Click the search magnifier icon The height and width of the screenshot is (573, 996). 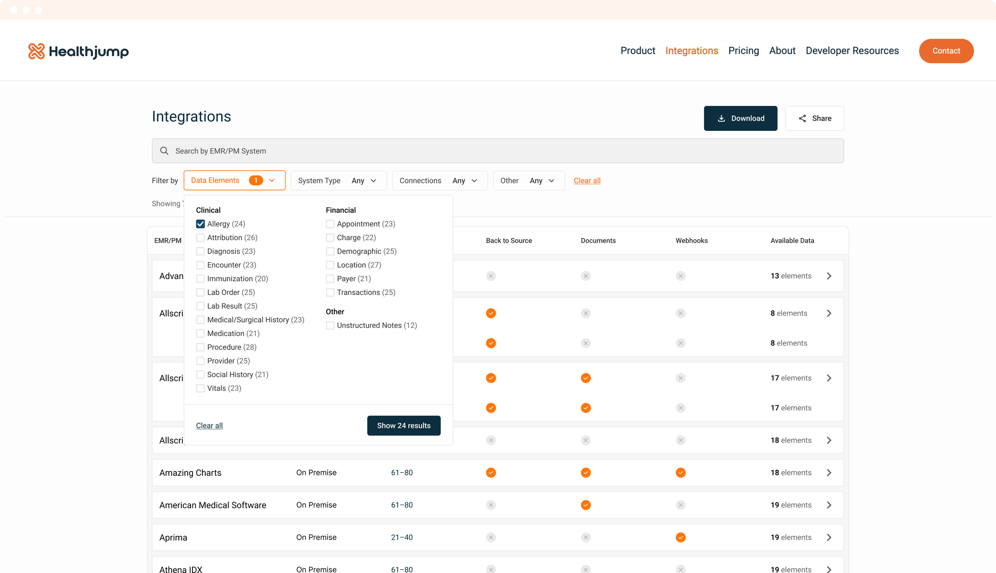point(164,151)
